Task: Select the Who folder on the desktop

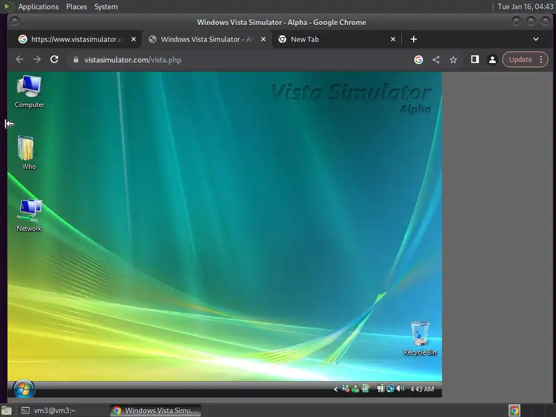Action: [x=27, y=153]
